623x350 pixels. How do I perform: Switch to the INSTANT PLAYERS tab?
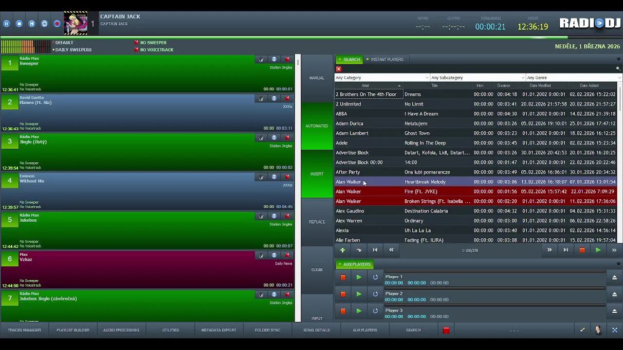click(x=385, y=59)
